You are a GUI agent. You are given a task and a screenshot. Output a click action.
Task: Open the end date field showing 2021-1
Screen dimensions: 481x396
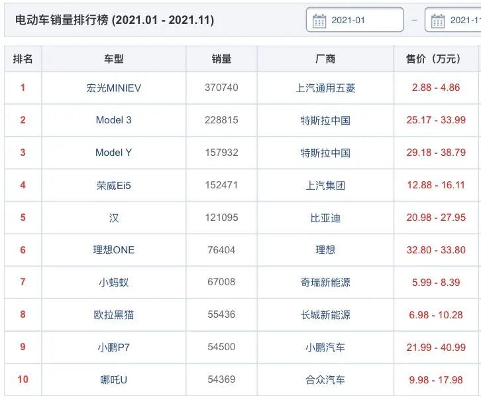pyautogui.click(x=453, y=20)
